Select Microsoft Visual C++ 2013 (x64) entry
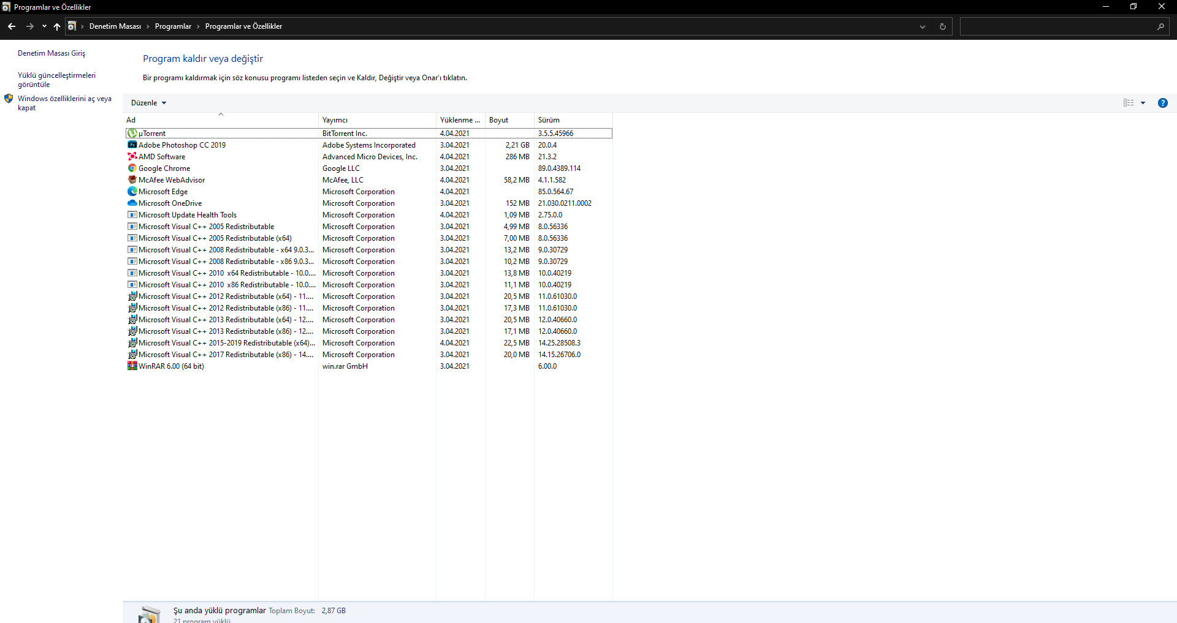Viewport: 1177px width, 623px height. (369, 320)
